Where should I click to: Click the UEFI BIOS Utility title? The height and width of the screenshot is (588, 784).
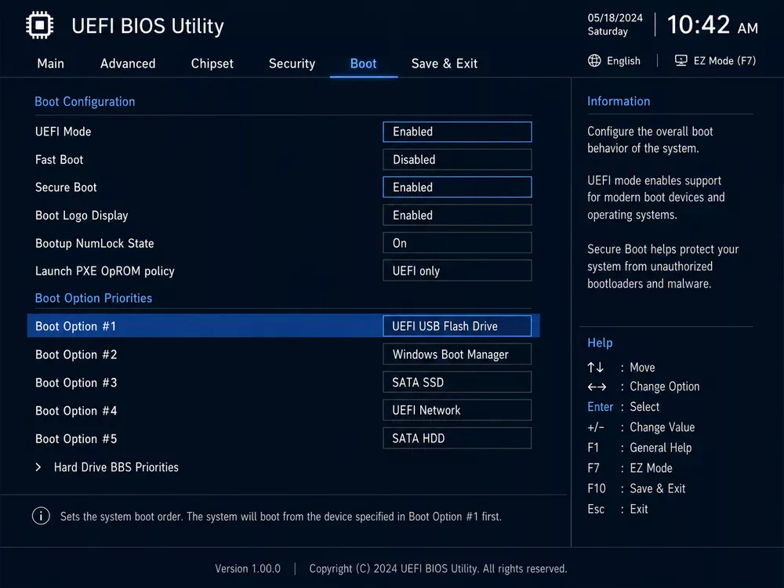click(x=147, y=26)
